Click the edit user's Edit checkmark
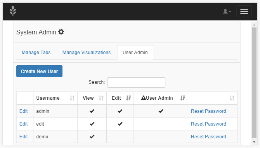Screen dimensions: 260x148 [x=120, y=124]
